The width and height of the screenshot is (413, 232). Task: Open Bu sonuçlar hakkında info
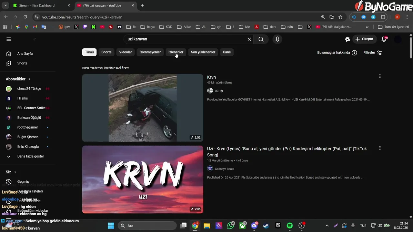337,53
